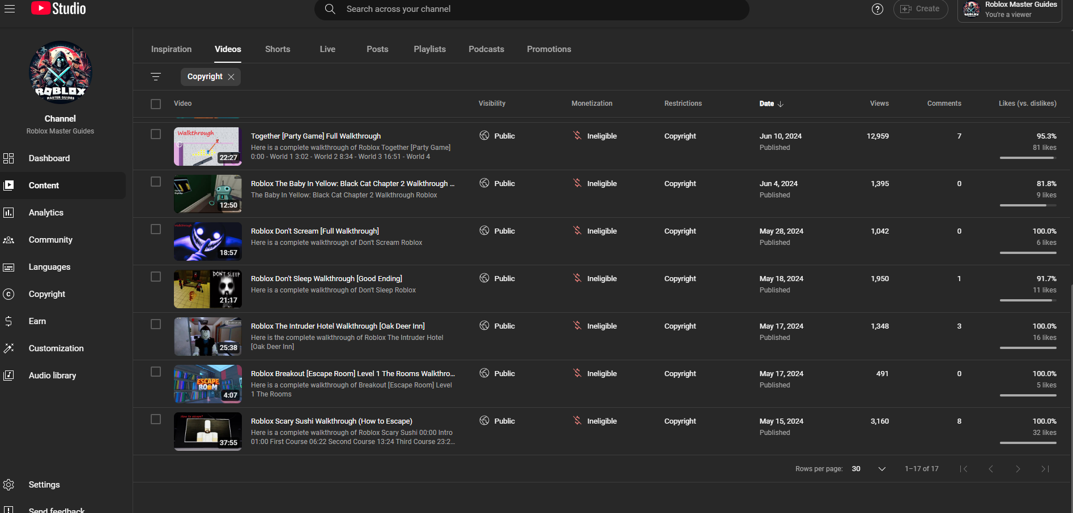The height and width of the screenshot is (513, 1073).
Task: Go to the first page of results
Action: [964, 469]
